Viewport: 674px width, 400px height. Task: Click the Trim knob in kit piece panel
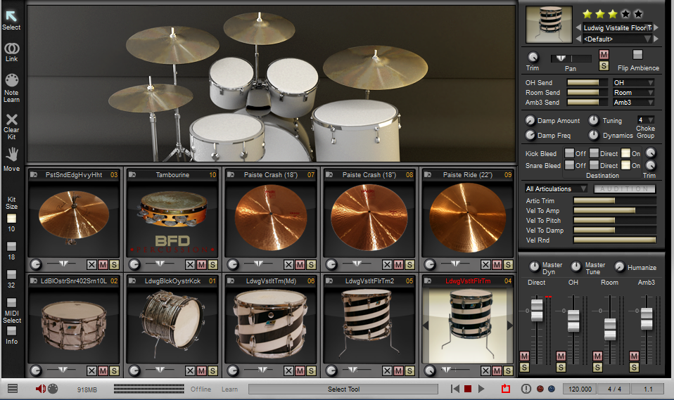point(533,57)
